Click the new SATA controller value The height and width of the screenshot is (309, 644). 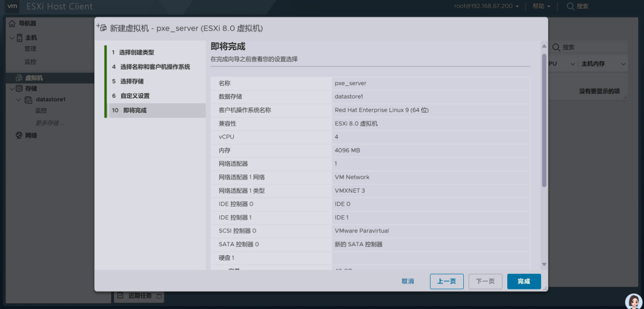[x=359, y=244]
